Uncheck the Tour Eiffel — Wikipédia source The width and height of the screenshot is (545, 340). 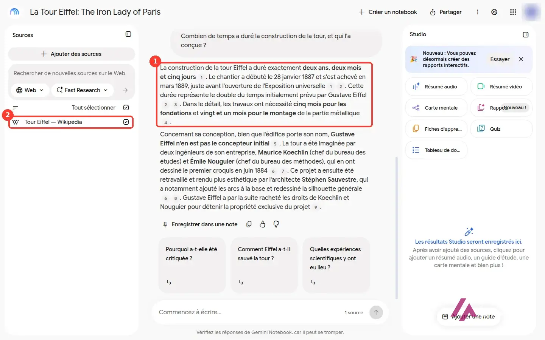[126, 122]
